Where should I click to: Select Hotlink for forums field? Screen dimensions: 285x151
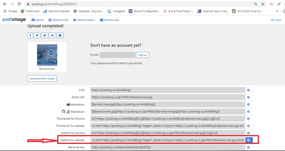[x=168, y=133]
